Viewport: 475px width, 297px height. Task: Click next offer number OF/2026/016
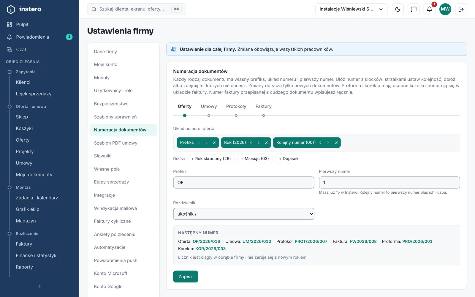click(x=206, y=241)
